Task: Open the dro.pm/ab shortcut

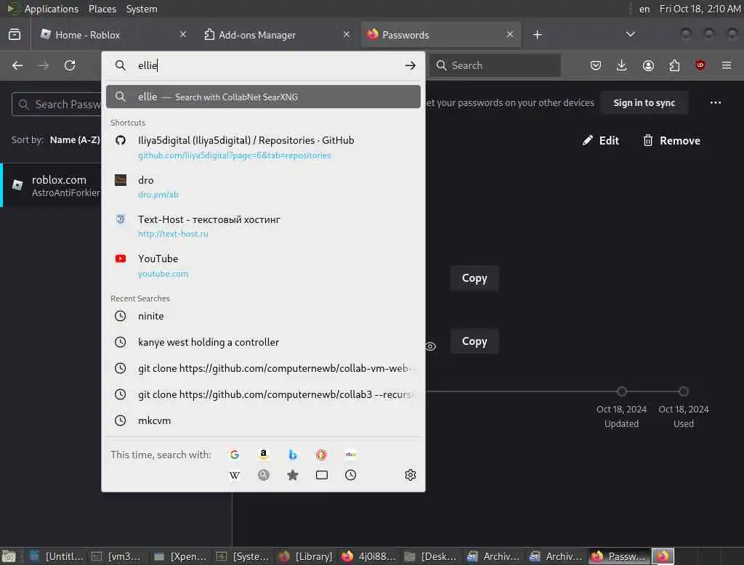Action: [263, 187]
